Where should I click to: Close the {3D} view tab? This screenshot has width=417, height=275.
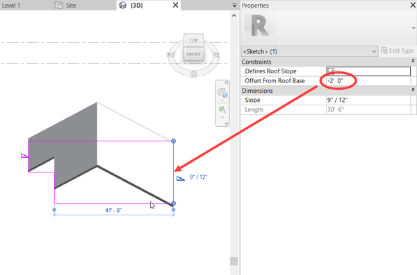[176, 5]
